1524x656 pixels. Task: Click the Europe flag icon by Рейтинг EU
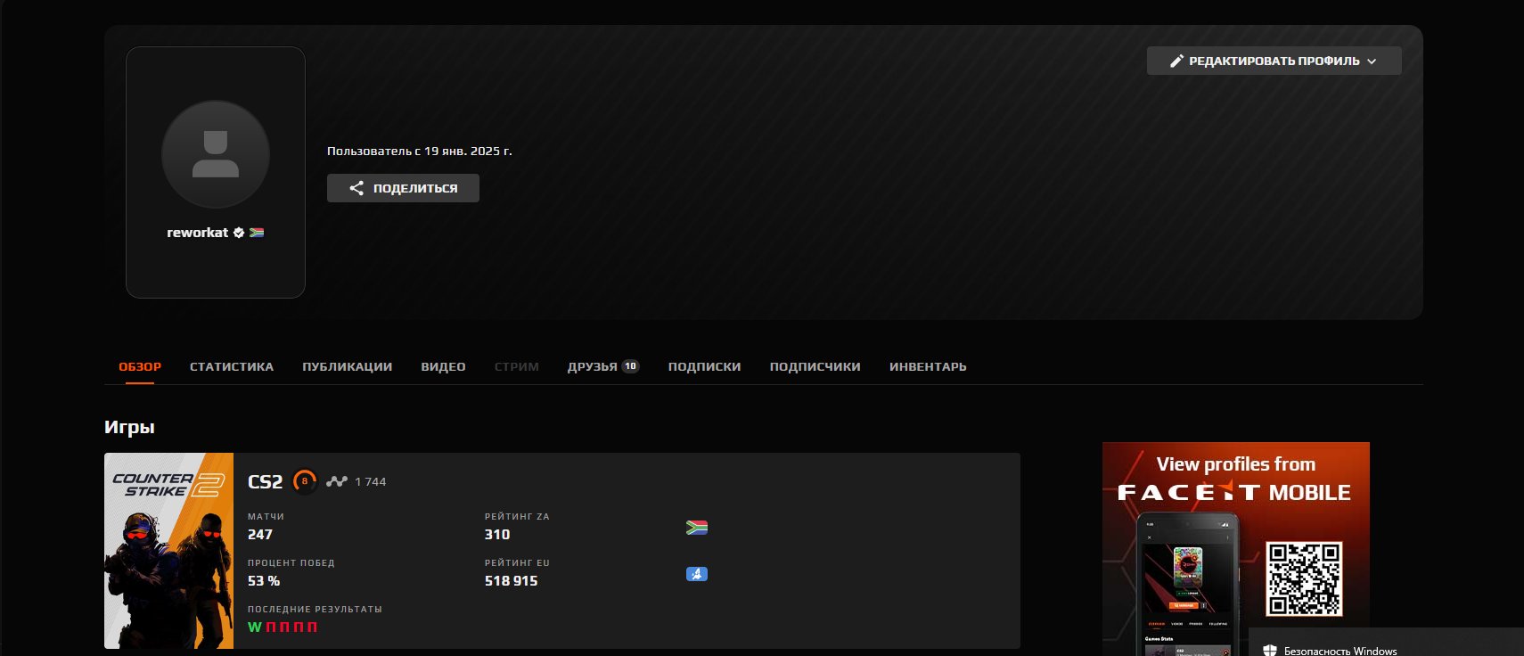[x=697, y=574]
